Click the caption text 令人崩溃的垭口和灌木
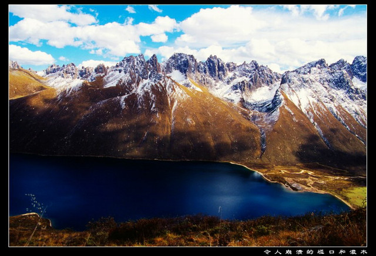376x256 pixels. pos(315,252)
